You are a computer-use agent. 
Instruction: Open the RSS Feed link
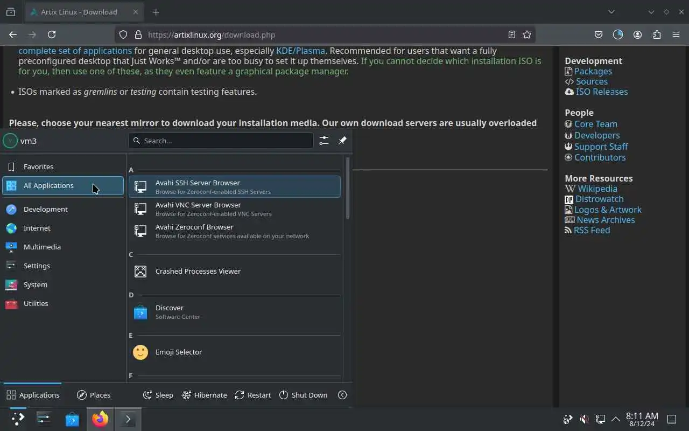tap(592, 230)
